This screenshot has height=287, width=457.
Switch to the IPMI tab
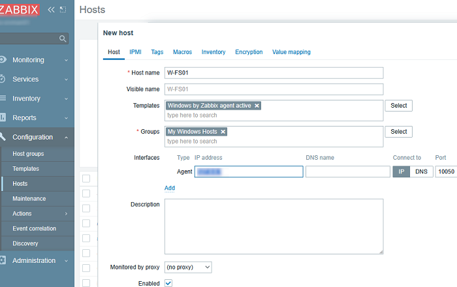point(135,52)
